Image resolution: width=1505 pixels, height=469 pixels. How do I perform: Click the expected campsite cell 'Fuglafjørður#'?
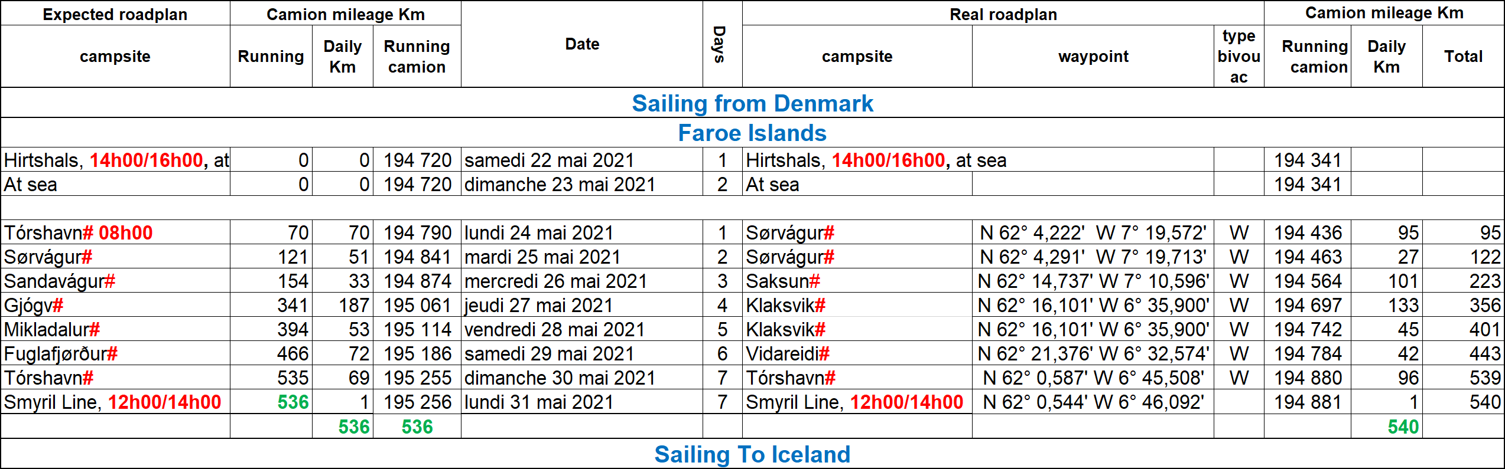pyautogui.click(x=61, y=354)
